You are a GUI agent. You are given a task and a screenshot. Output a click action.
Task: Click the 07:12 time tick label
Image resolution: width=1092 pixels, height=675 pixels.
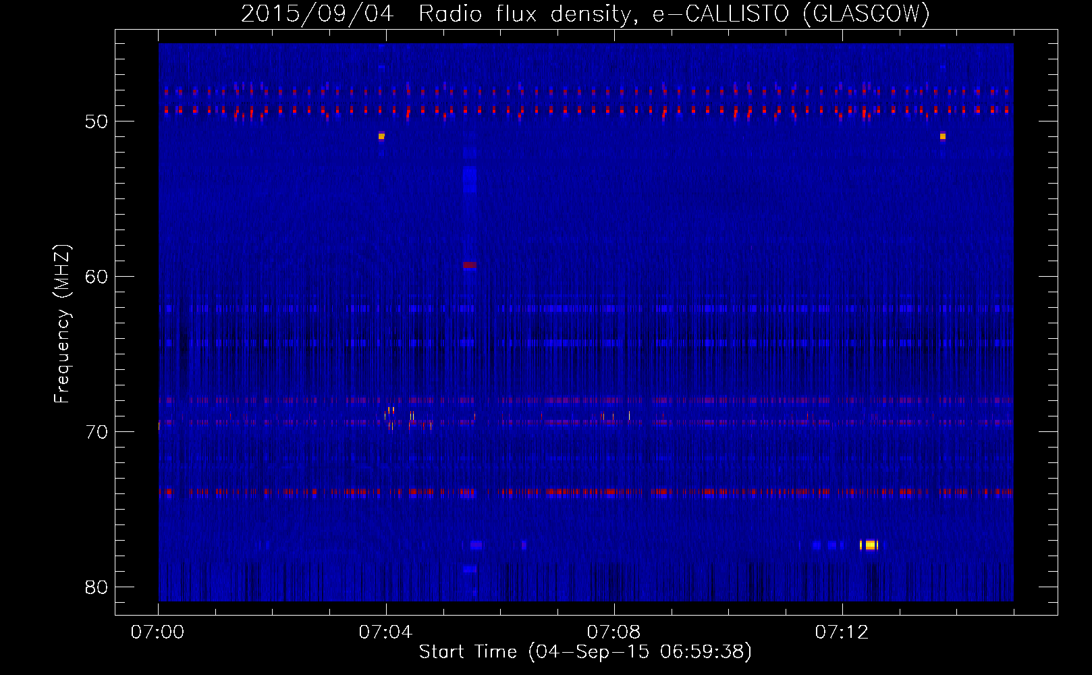coord(842,632)
